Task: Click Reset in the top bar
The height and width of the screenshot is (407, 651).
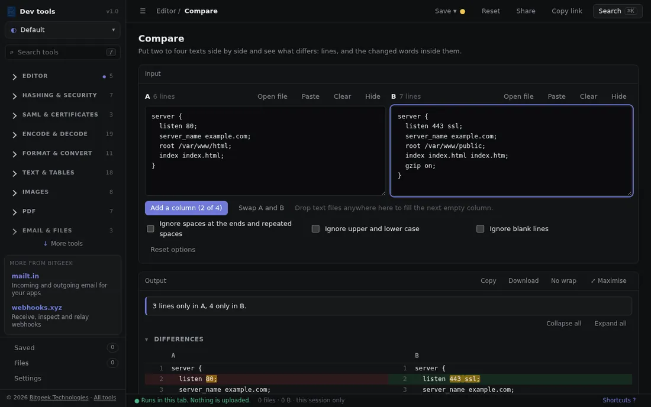Action: point(491,11)
